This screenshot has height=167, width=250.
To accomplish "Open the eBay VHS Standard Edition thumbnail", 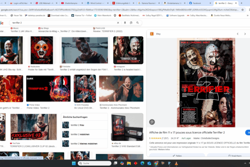I will coord(127,127).
